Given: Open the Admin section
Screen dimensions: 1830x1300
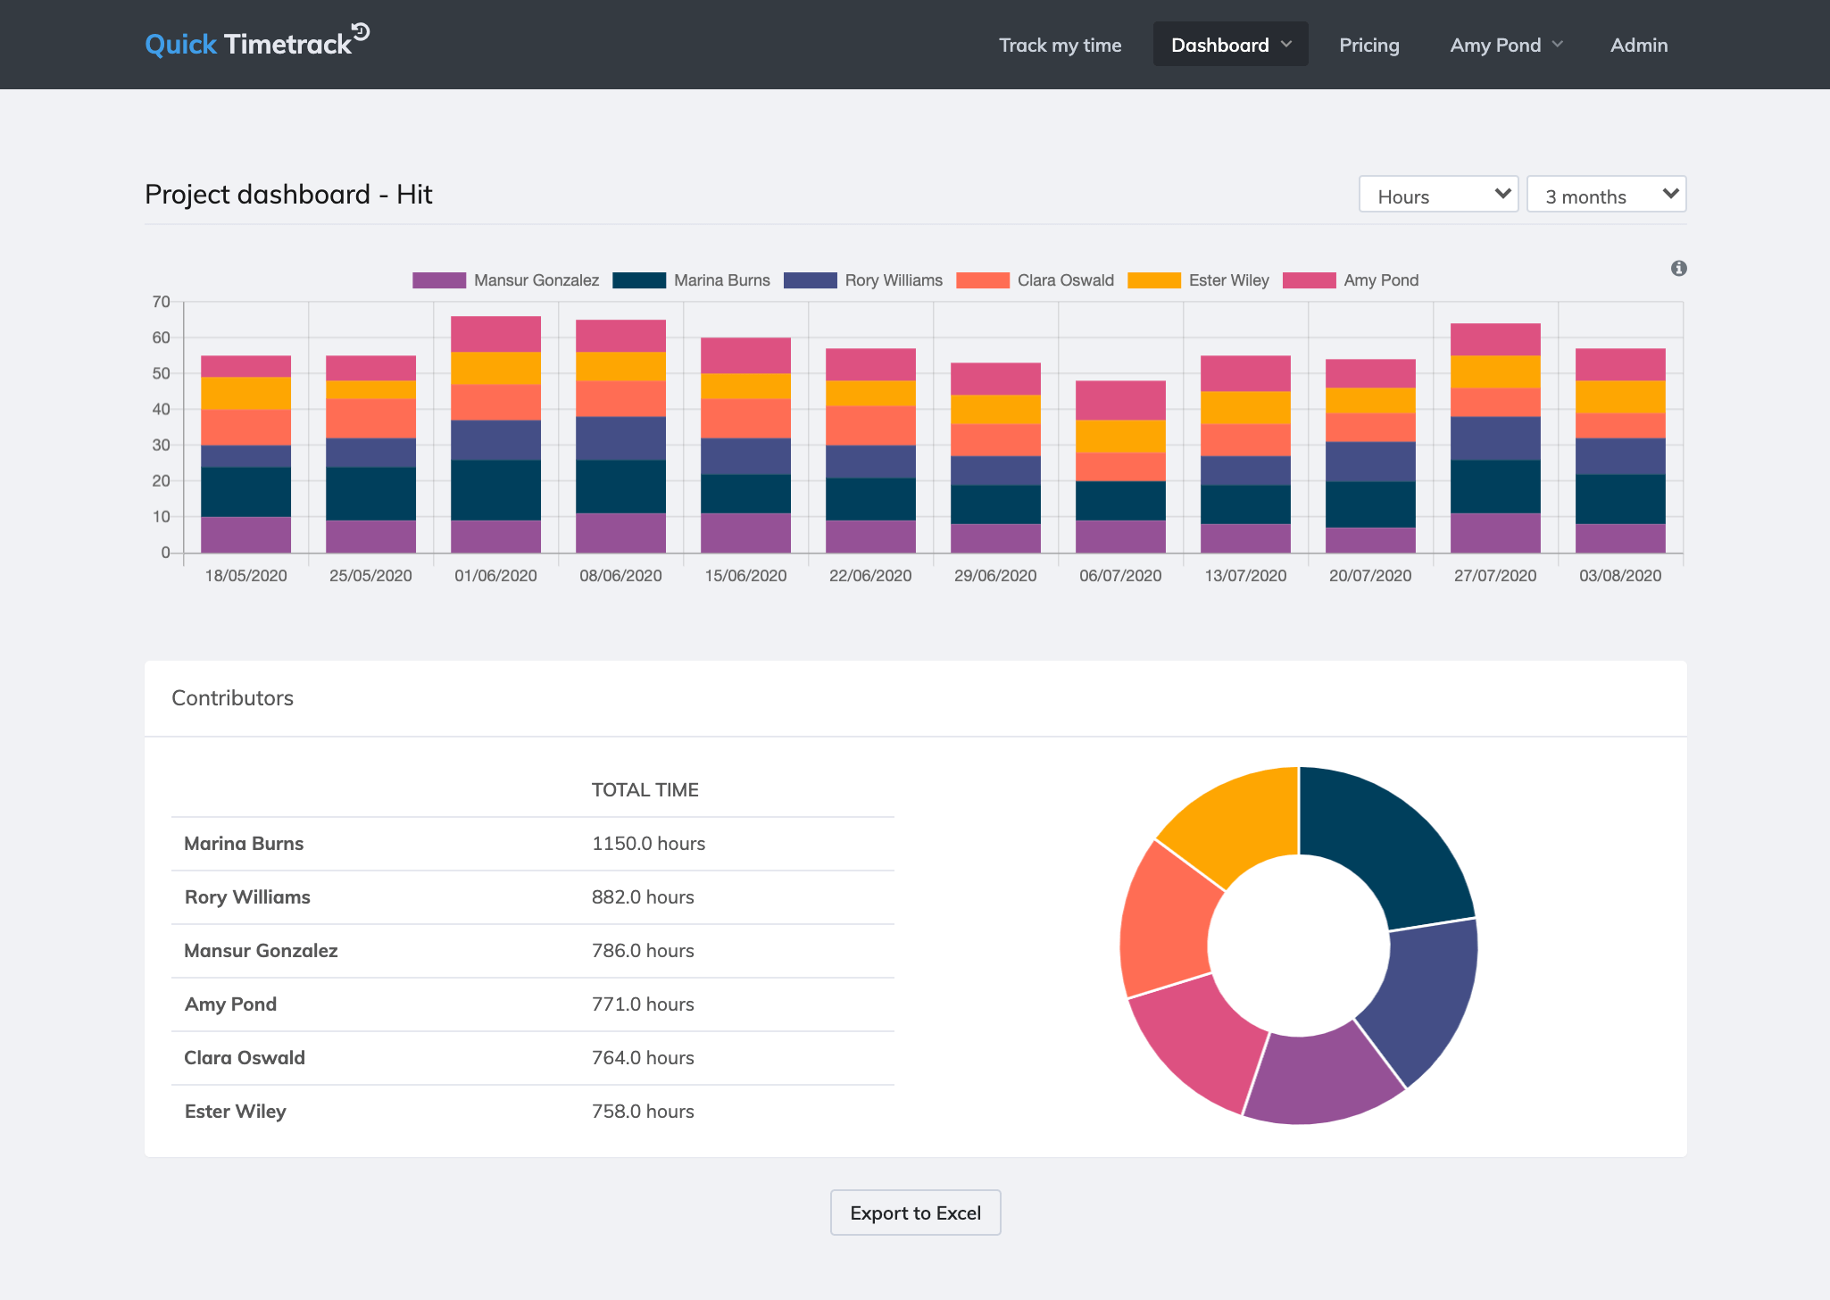Looking at the screenshot, I should pos(1638,45).
